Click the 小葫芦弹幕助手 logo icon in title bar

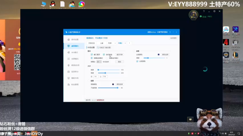coord(66,32)
